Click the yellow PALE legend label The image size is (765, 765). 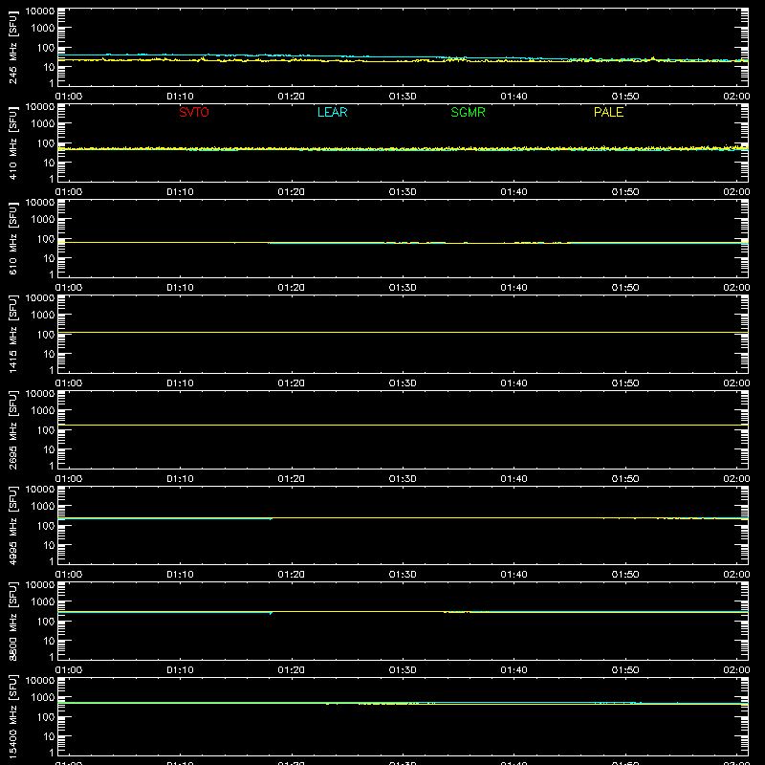(x=608, y=112)
